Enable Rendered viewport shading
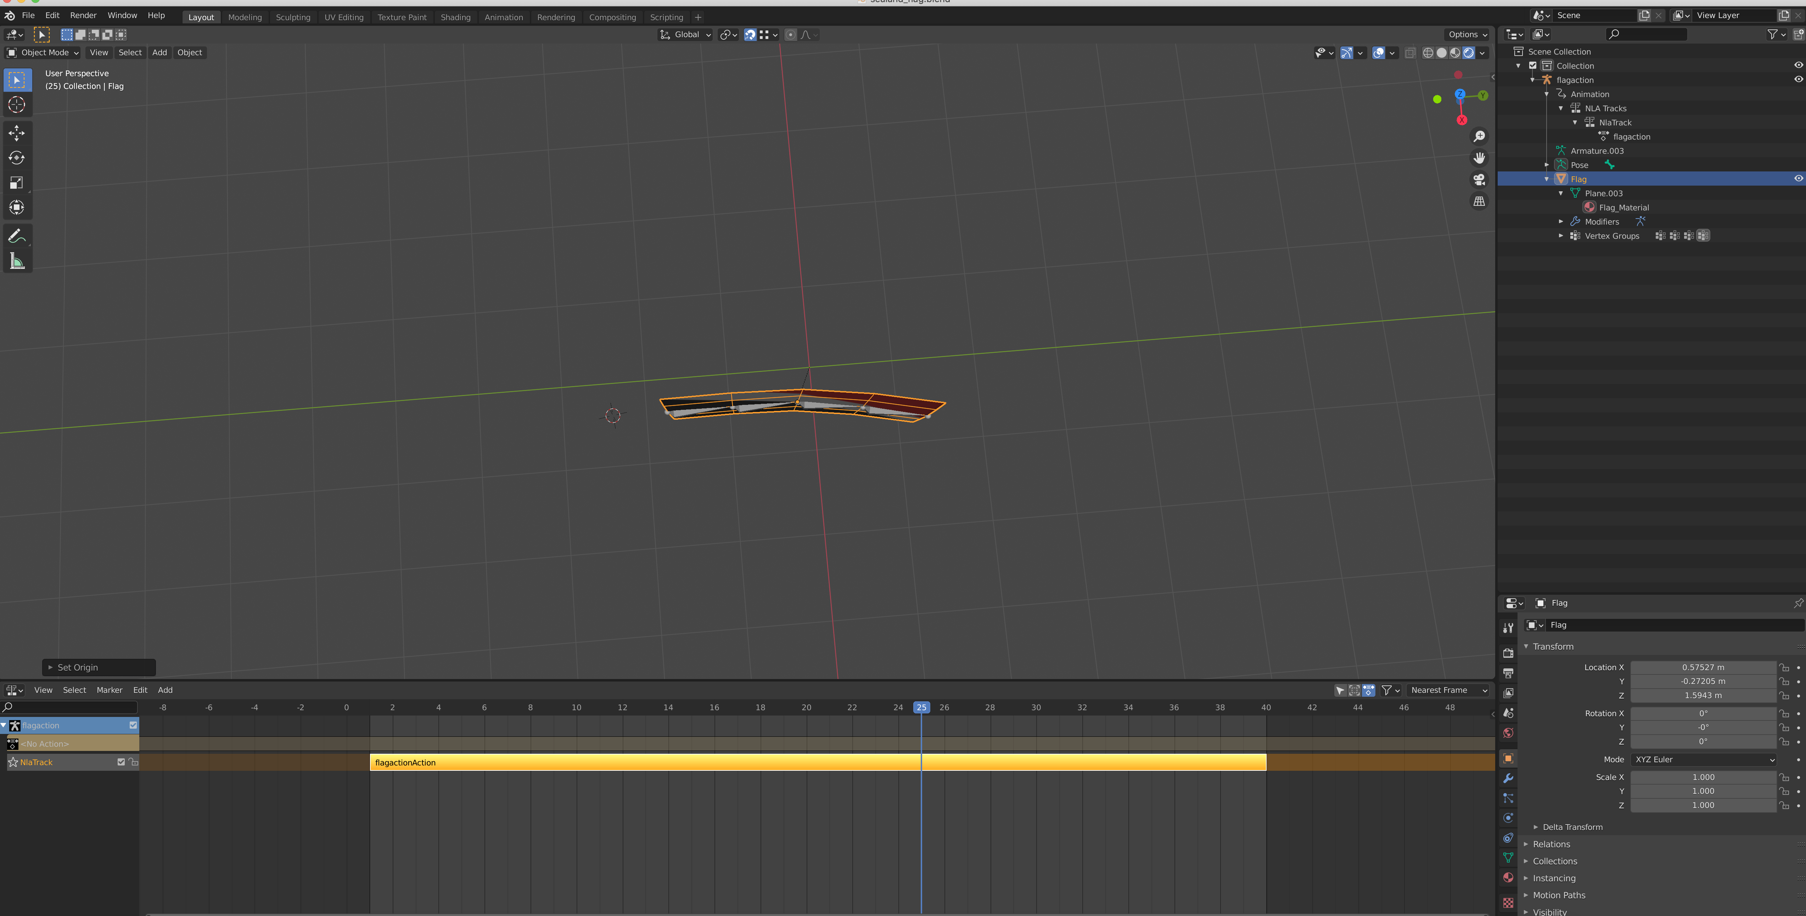This screenshot has width=1806, height=916. coord(1467,52)
